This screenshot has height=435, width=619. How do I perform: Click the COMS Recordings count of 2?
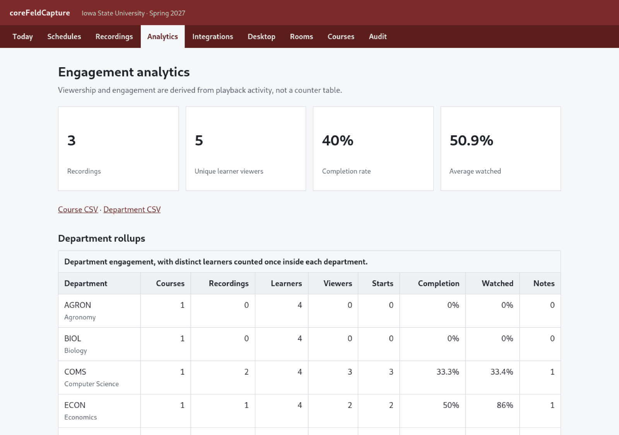[x=246, y=372]
